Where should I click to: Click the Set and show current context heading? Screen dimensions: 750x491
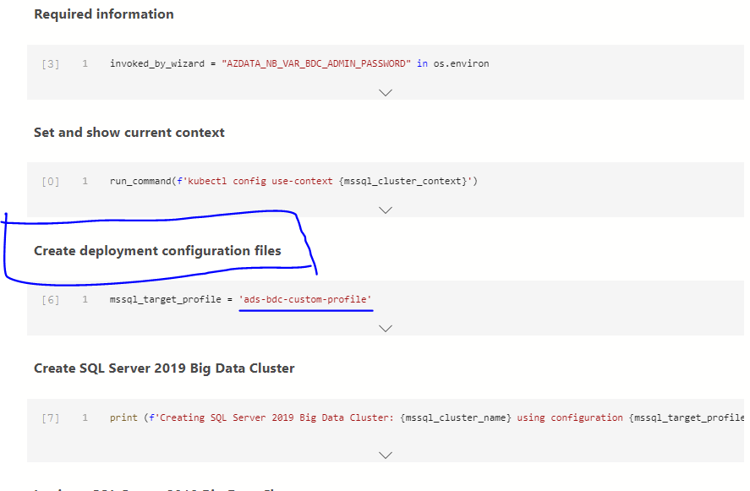(129, 133)
